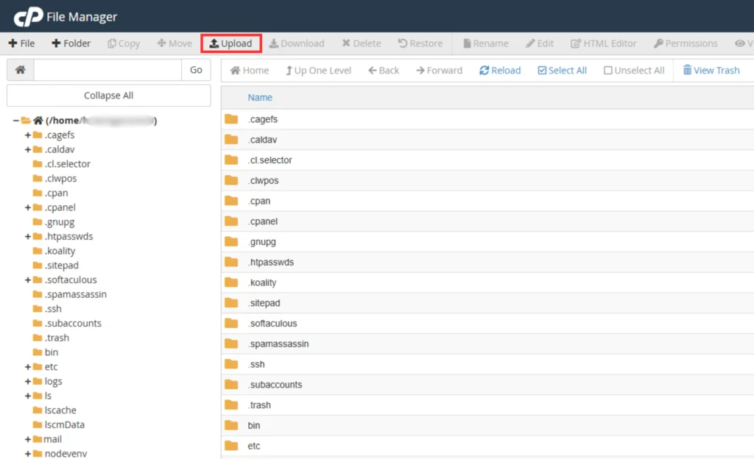Image resolution: width=754 pixels, height=459 pixels.
Task: Expand .cpanel in the folder tree
Action: click(x=28, y=207)
